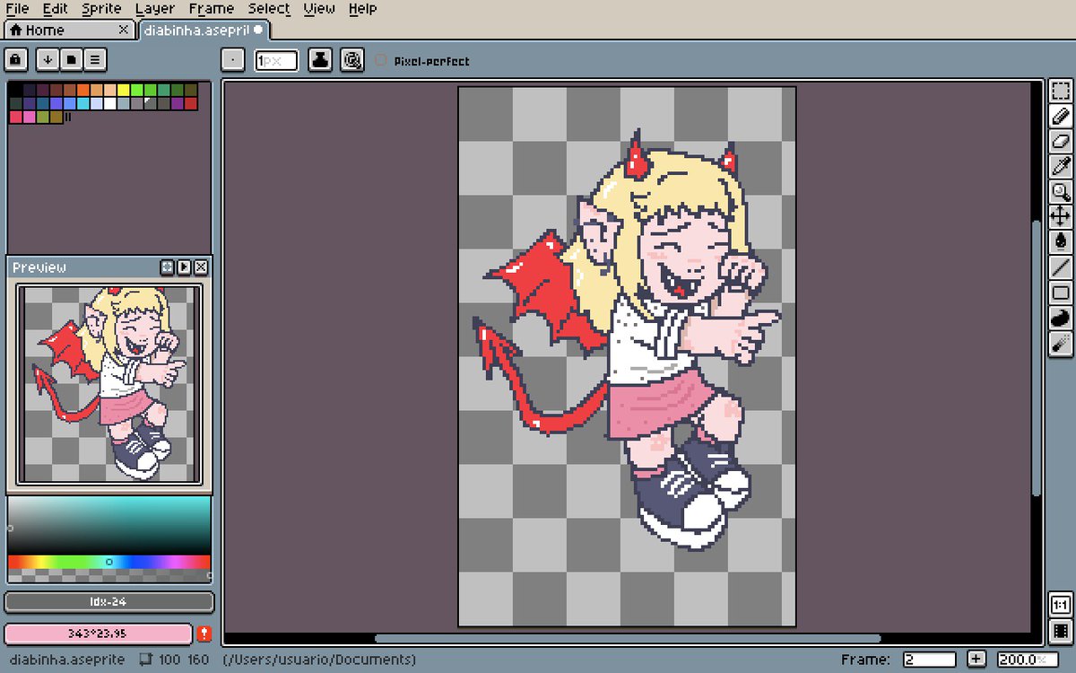
Task: Pick the purple palette swatch
Action: (178, 103)
